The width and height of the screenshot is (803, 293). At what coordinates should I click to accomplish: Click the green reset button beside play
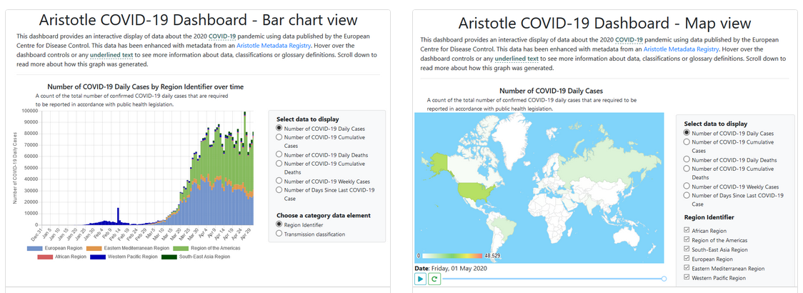coord(434,279)
